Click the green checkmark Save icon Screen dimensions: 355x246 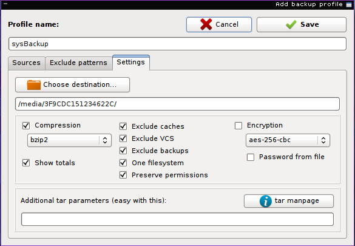coord(291,24)
